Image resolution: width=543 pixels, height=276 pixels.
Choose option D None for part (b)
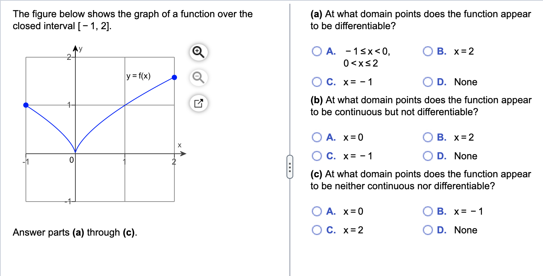tap(427, 156)
